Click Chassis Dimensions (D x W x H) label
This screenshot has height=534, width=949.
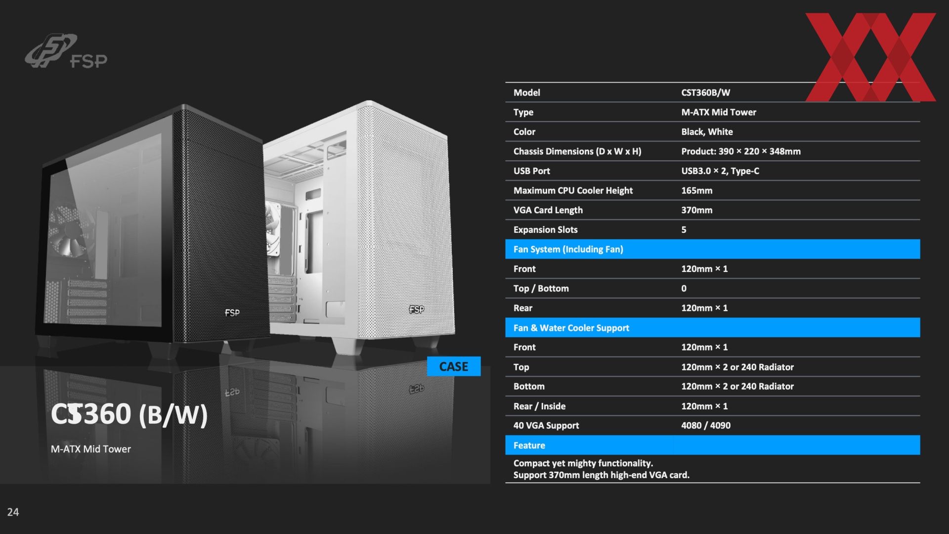point(577,151)
